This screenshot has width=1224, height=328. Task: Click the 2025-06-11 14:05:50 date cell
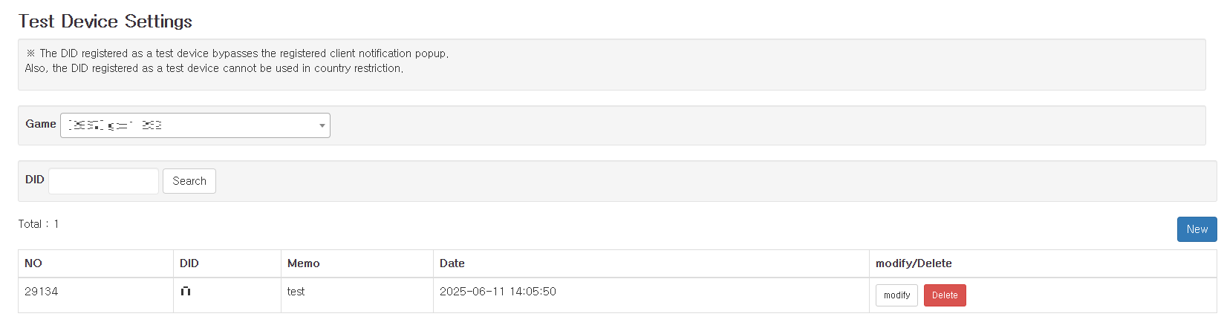498,292
